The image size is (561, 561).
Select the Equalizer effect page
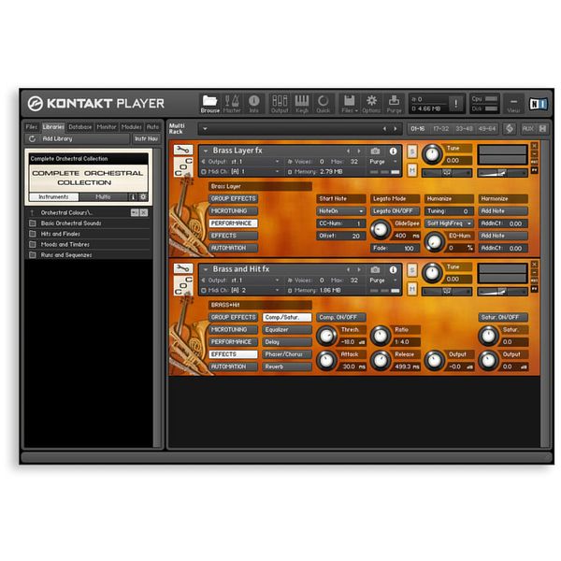pyautogui.click(x=287, y=329)
